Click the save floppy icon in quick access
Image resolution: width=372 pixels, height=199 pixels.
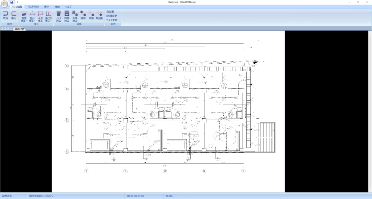pyautogui.click(x=12, y=2)
